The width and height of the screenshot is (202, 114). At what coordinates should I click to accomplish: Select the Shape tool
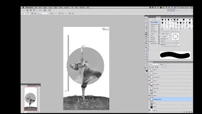[146, 57]
